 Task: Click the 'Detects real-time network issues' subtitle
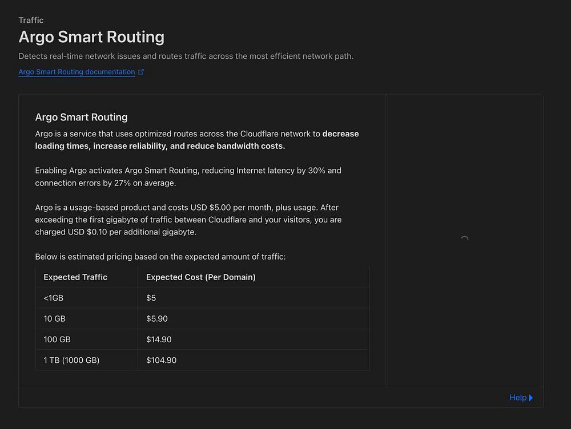(x=186, y=56)
